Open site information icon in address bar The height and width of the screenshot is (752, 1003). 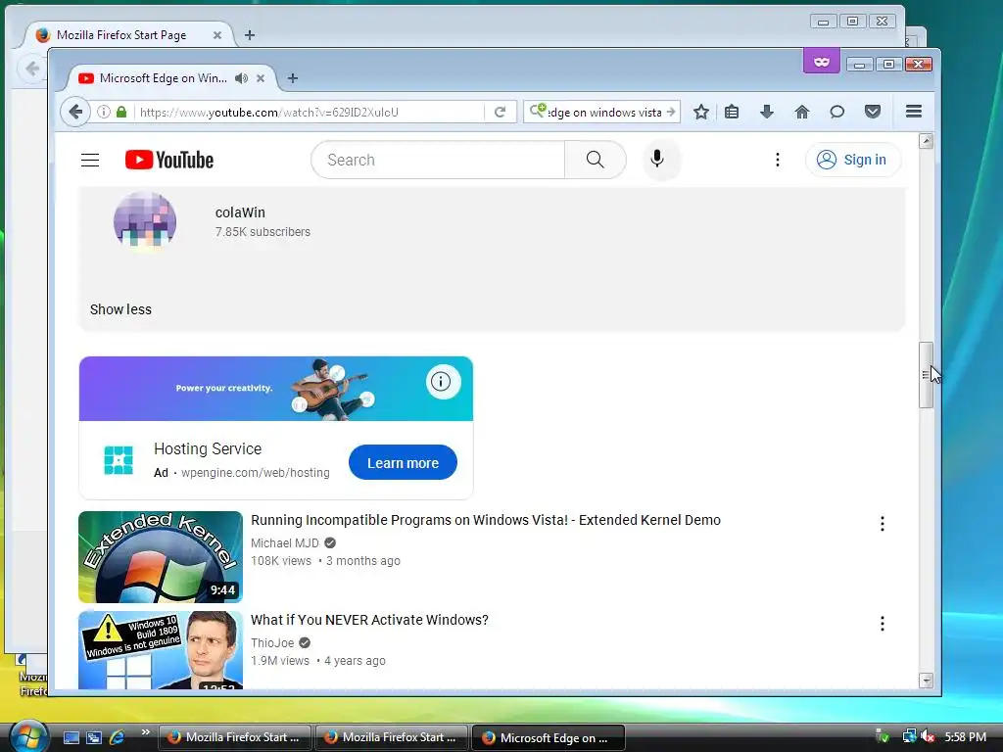(103, 112)
